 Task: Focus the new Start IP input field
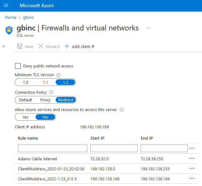(114, 148)
